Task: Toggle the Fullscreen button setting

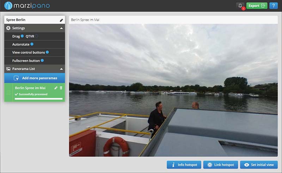Action: tap(42, 60)
